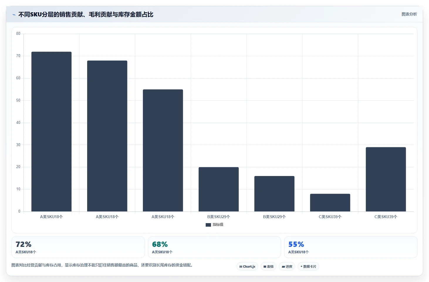Open the 72% data card
This screenshot has height=282, width=429.
pos(78,247)
